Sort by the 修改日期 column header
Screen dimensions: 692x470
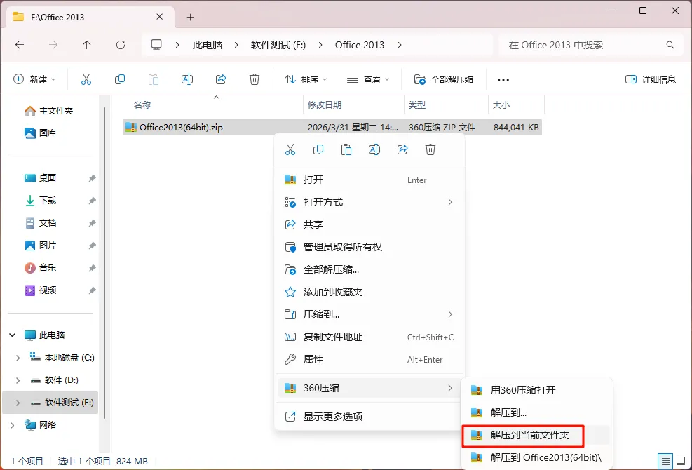coord(325,105)
